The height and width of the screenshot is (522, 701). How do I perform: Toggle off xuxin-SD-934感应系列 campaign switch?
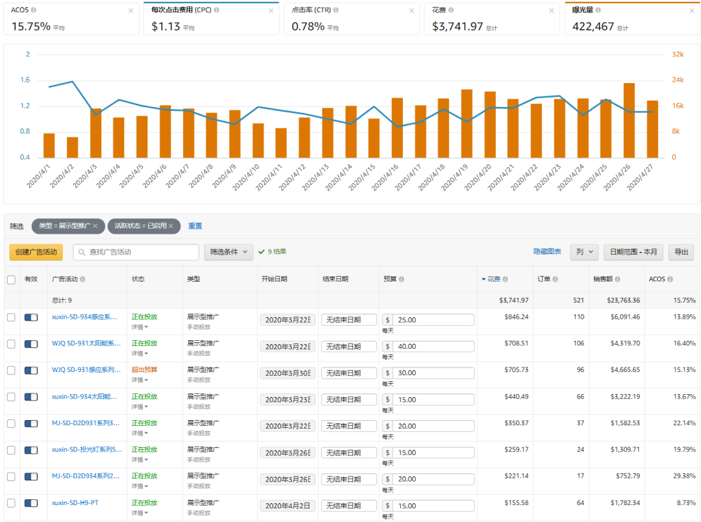tap(31, 317)
